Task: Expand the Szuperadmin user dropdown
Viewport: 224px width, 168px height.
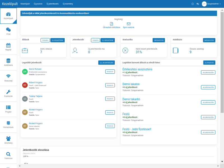Action: coord(214,4)
